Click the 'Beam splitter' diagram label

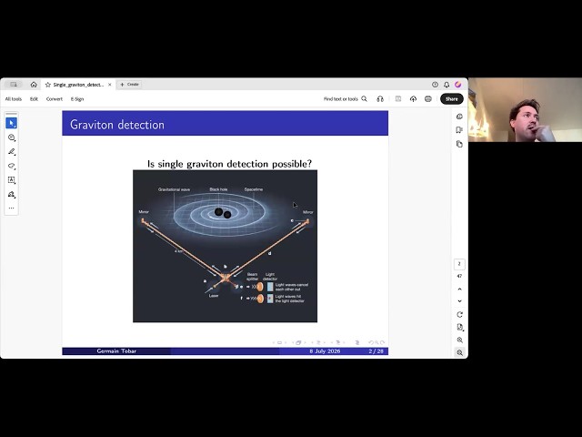click(253, 277)
